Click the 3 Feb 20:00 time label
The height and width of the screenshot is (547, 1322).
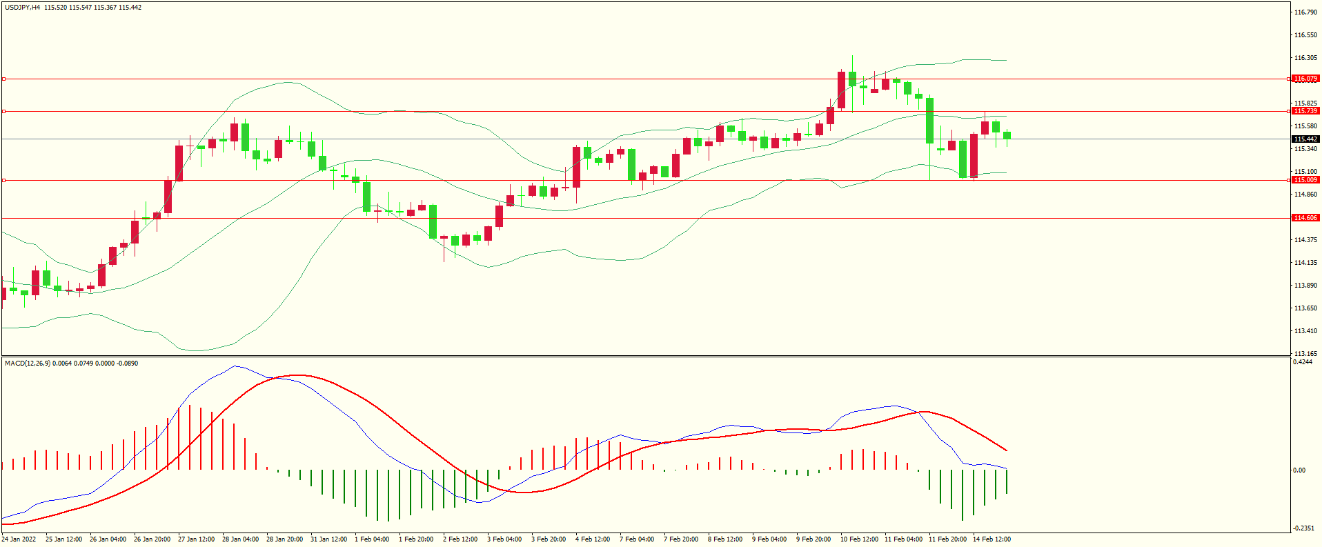[x=549, y=539]
